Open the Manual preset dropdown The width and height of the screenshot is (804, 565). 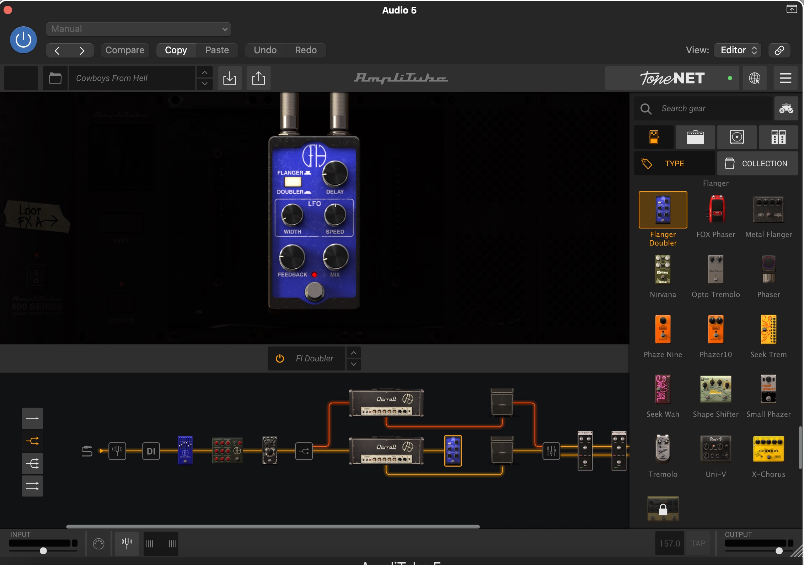click(x=139, y=29)
